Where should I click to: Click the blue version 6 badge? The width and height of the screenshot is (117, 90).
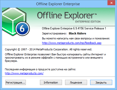[22, 29]
